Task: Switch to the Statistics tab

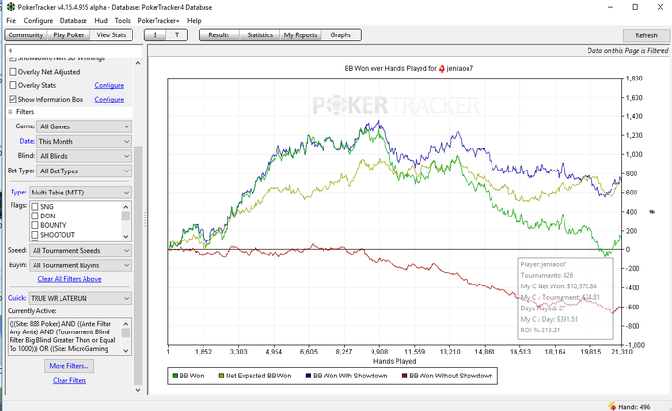Action: [x=260, y=35]
